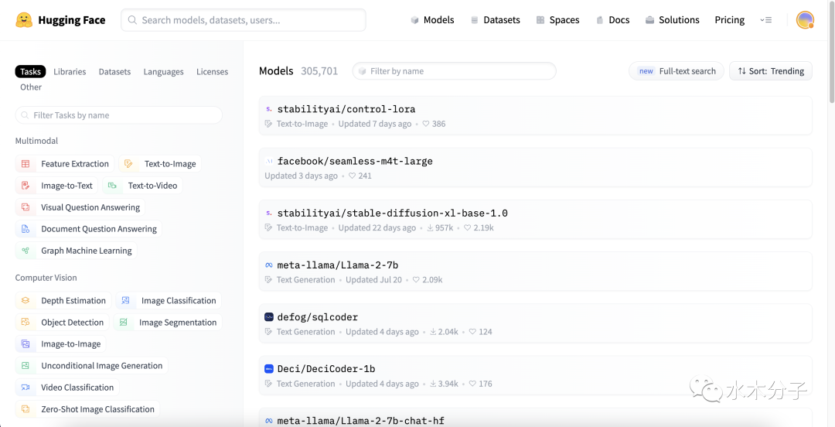Click the Filter Tasks by name field

pyautogui.click(x=119, y=115)
